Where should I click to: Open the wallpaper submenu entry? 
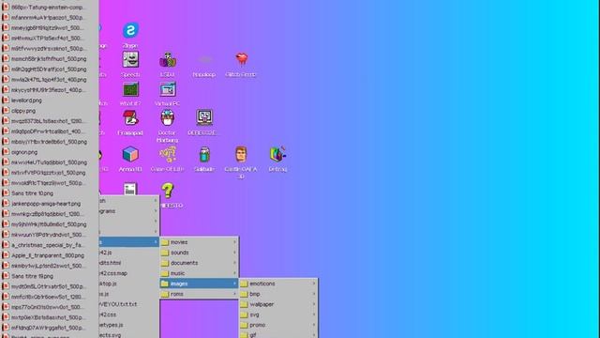click(278, 304)
